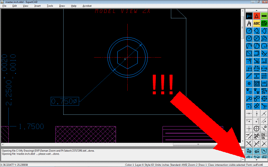This screenshot has height=167, width=268.
Task: Select the fillet corner tool icon
Action: click(249, 61)
